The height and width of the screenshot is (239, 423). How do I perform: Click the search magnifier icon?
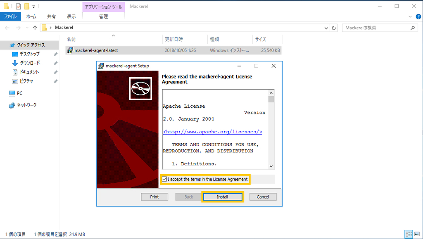tap(413, 28)
